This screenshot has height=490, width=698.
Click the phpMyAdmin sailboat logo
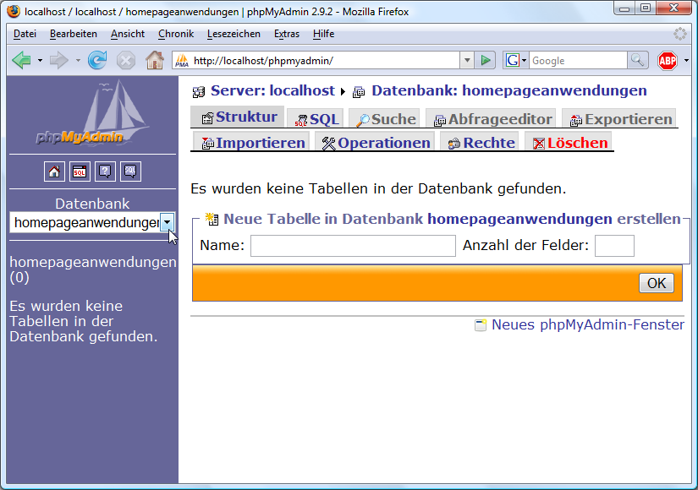pos(92,113)
